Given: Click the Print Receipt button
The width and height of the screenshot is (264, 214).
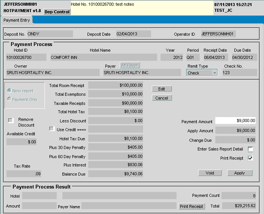Looking at the screenshot, I should [192, 206].
